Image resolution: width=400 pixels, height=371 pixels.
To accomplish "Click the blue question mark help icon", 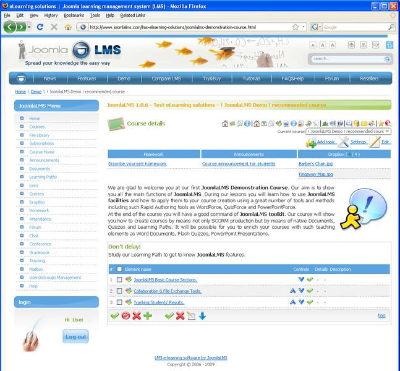I will (294, 124).
